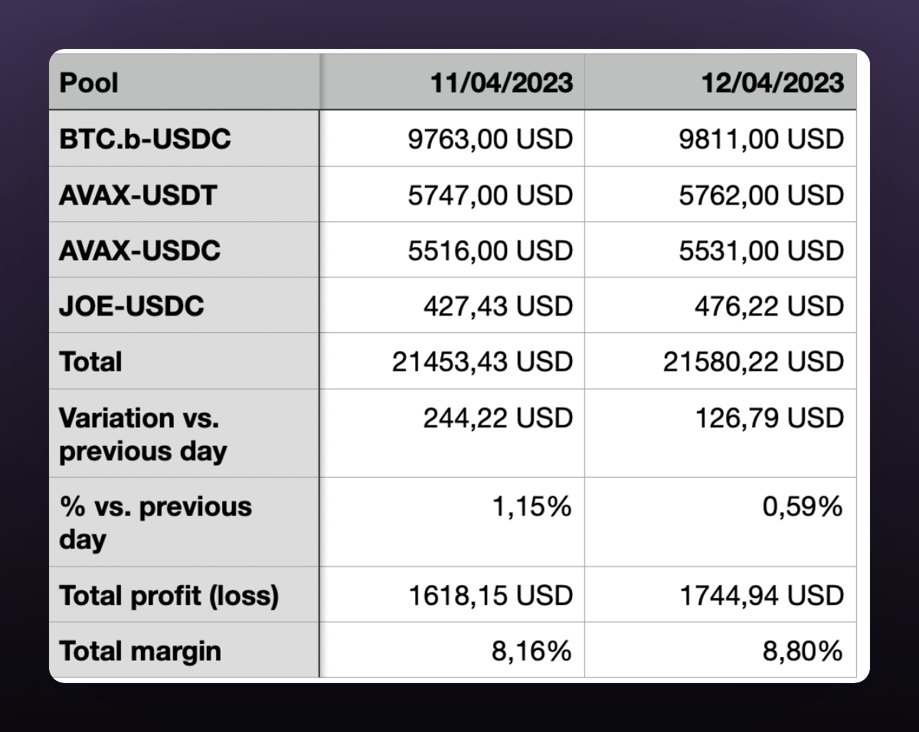919x732 pixels.
Task: Select the 12/04/2023 column header
Action: coord(773,82)
